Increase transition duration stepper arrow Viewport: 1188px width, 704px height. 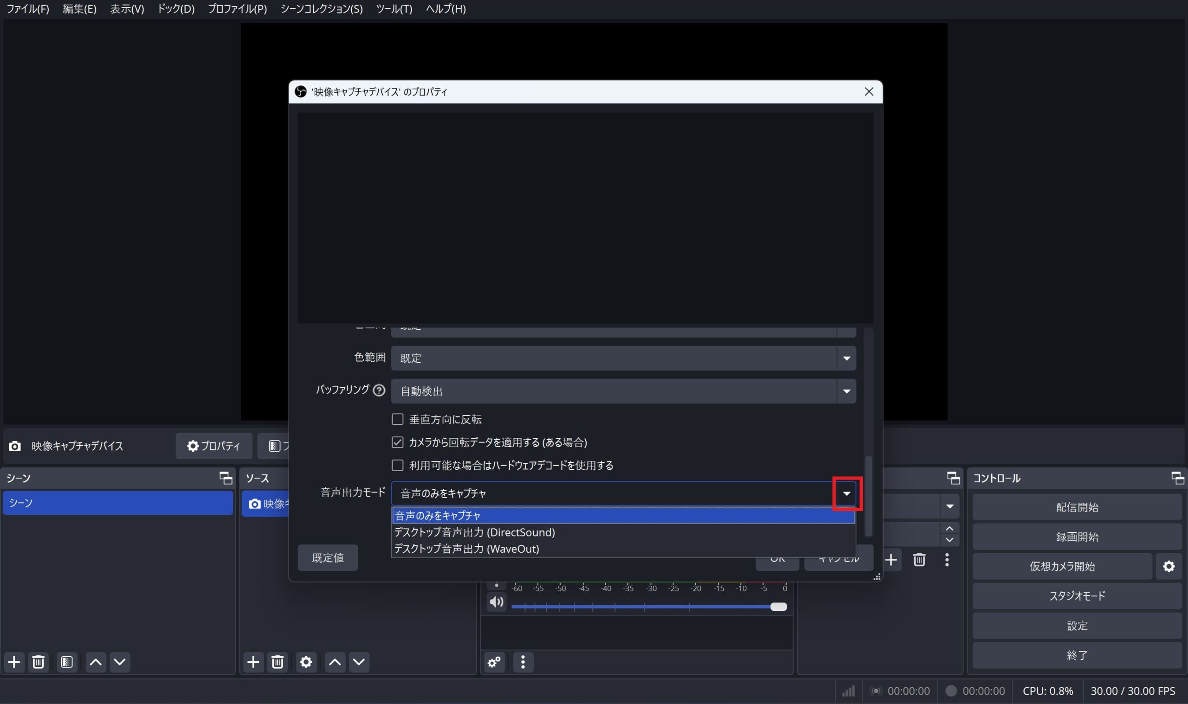(949, 529)
